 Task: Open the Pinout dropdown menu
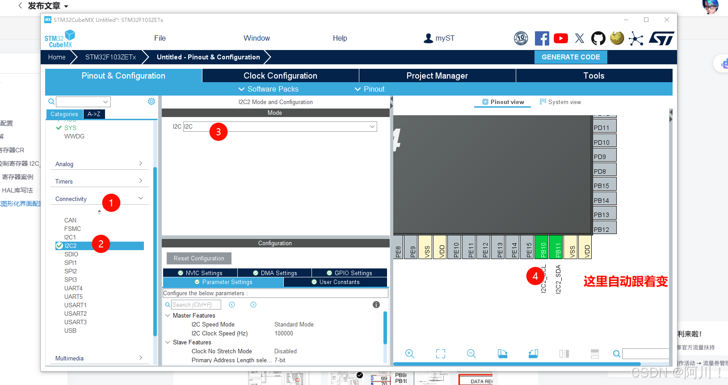370,89
